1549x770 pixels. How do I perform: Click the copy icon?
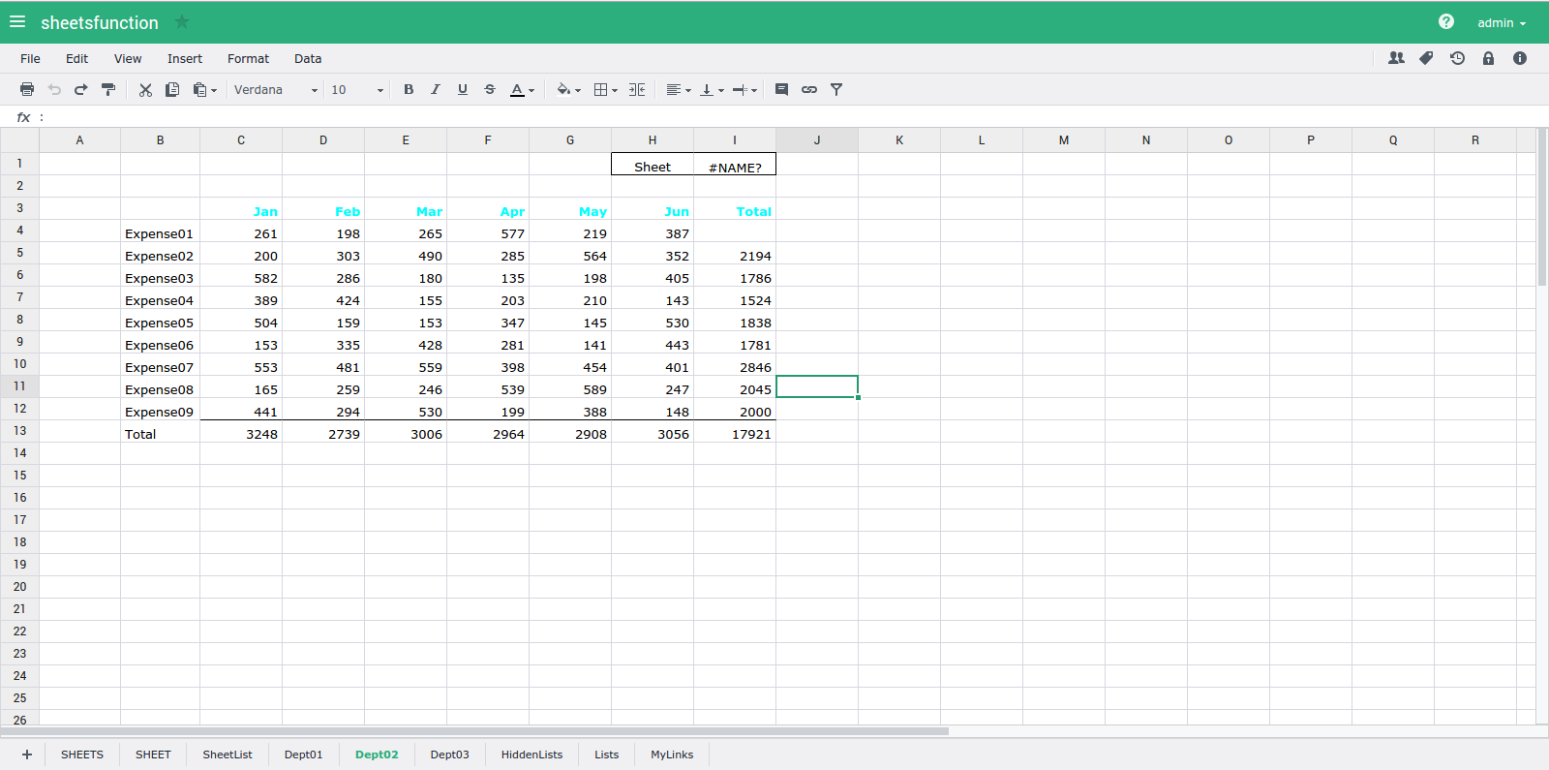[x=172, y=89]
